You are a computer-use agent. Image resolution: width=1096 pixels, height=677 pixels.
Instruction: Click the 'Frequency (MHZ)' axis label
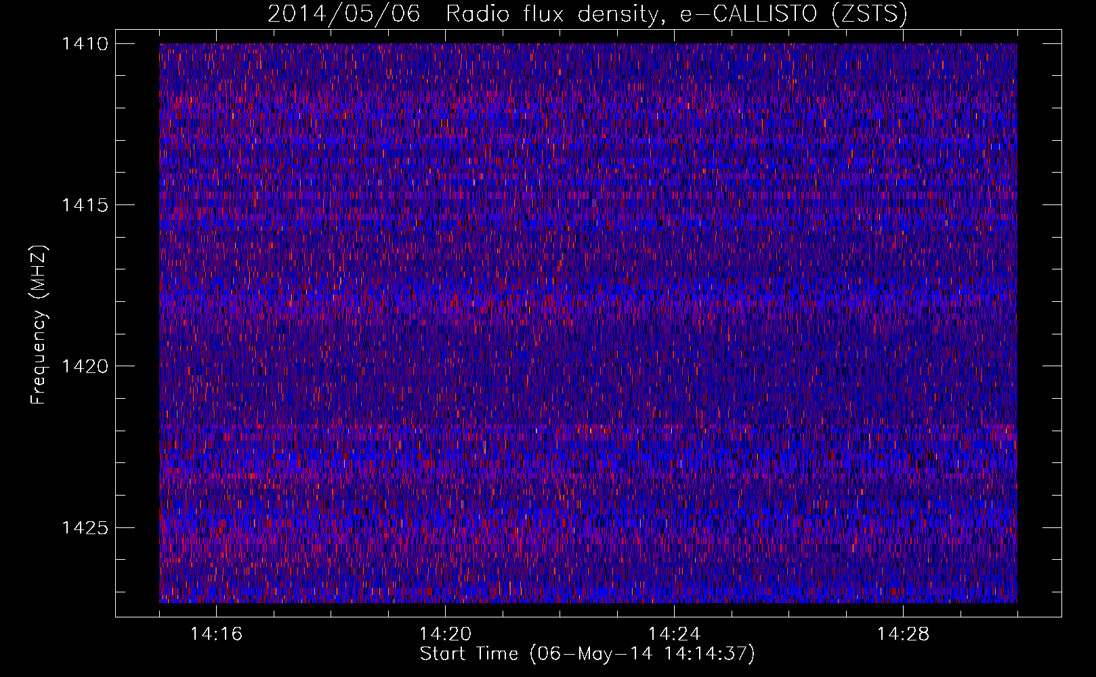point(39,325)
